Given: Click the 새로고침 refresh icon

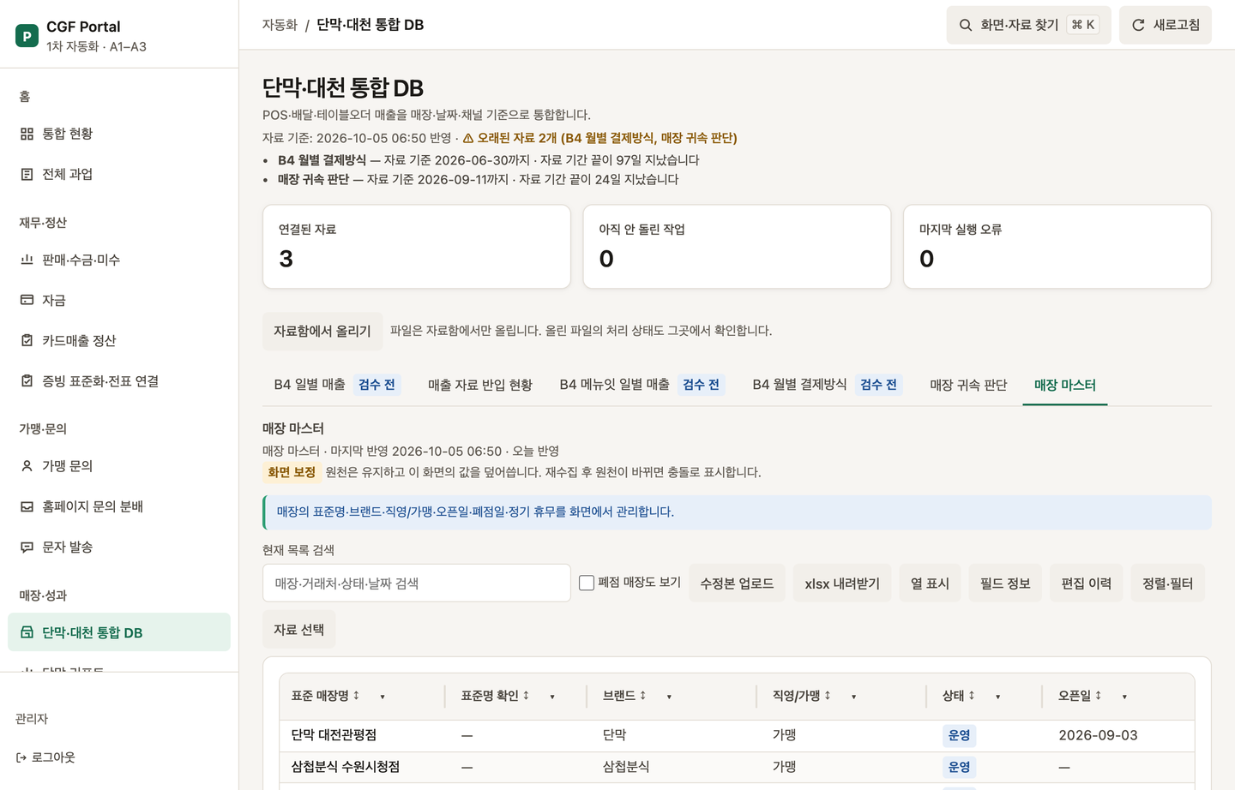Looking at the screenshot, I should pos(1138,25).
